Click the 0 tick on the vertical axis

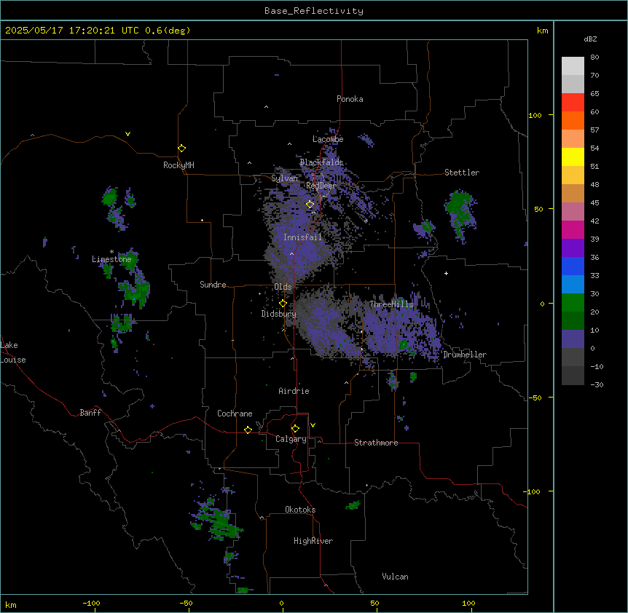(x=542, y=304)
